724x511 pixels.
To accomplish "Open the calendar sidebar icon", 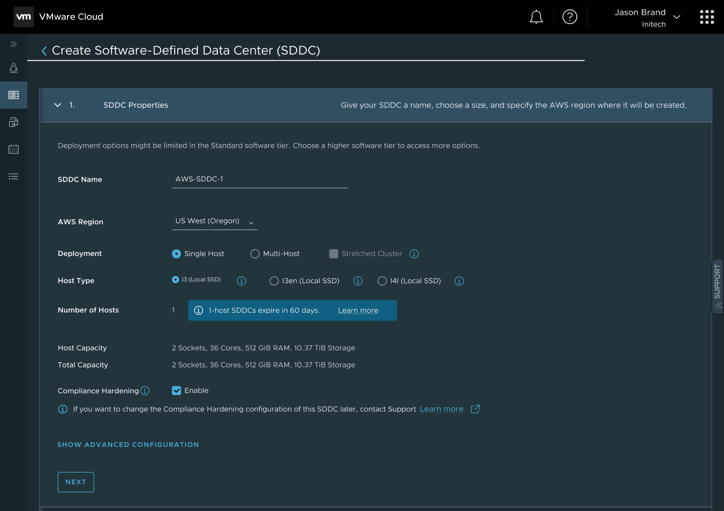I will (14, 149).
